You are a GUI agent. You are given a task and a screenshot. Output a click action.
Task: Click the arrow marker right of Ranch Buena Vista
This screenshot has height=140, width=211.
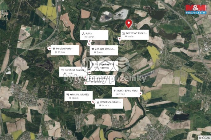pyautogui.click(x=141, y=93)
